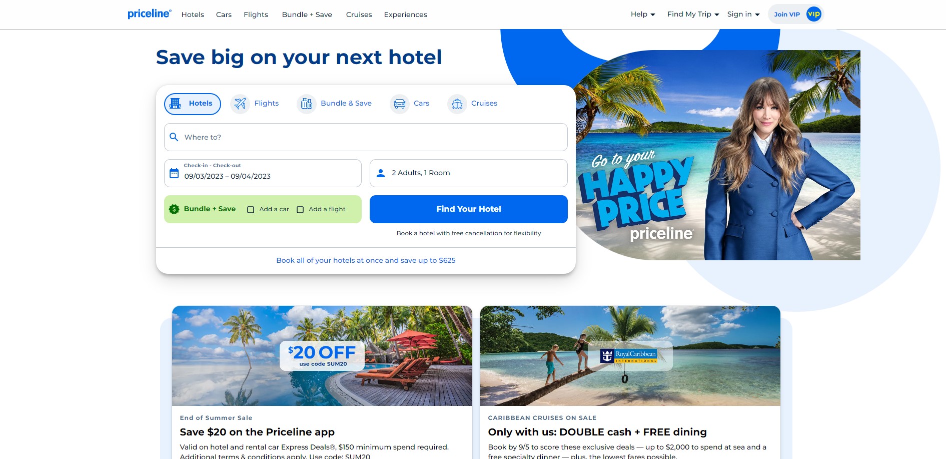Open the Find My Trip dropdown

click(x=693, y=14)
